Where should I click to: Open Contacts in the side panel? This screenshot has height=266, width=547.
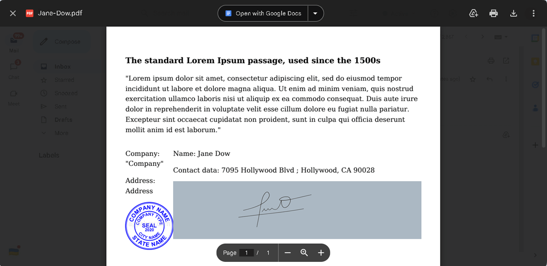click(x=535, y=107)
